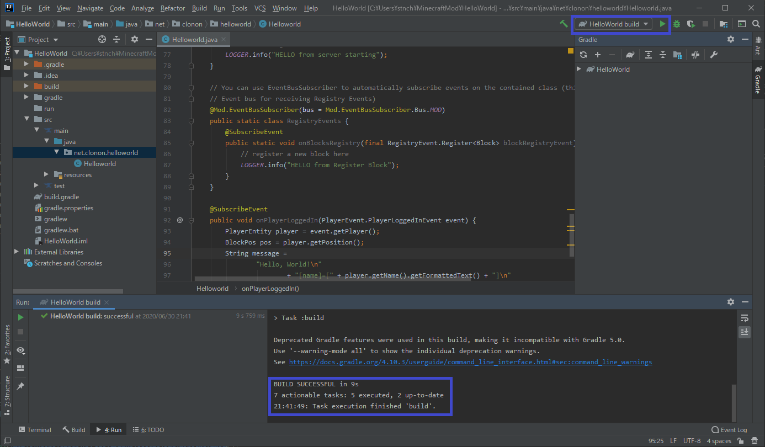Open Run Anything icon in the main toolbar

point(742,24)
